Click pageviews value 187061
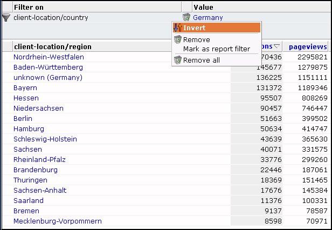Viewport: 332px width, 230px height. [x=315, y=170]
